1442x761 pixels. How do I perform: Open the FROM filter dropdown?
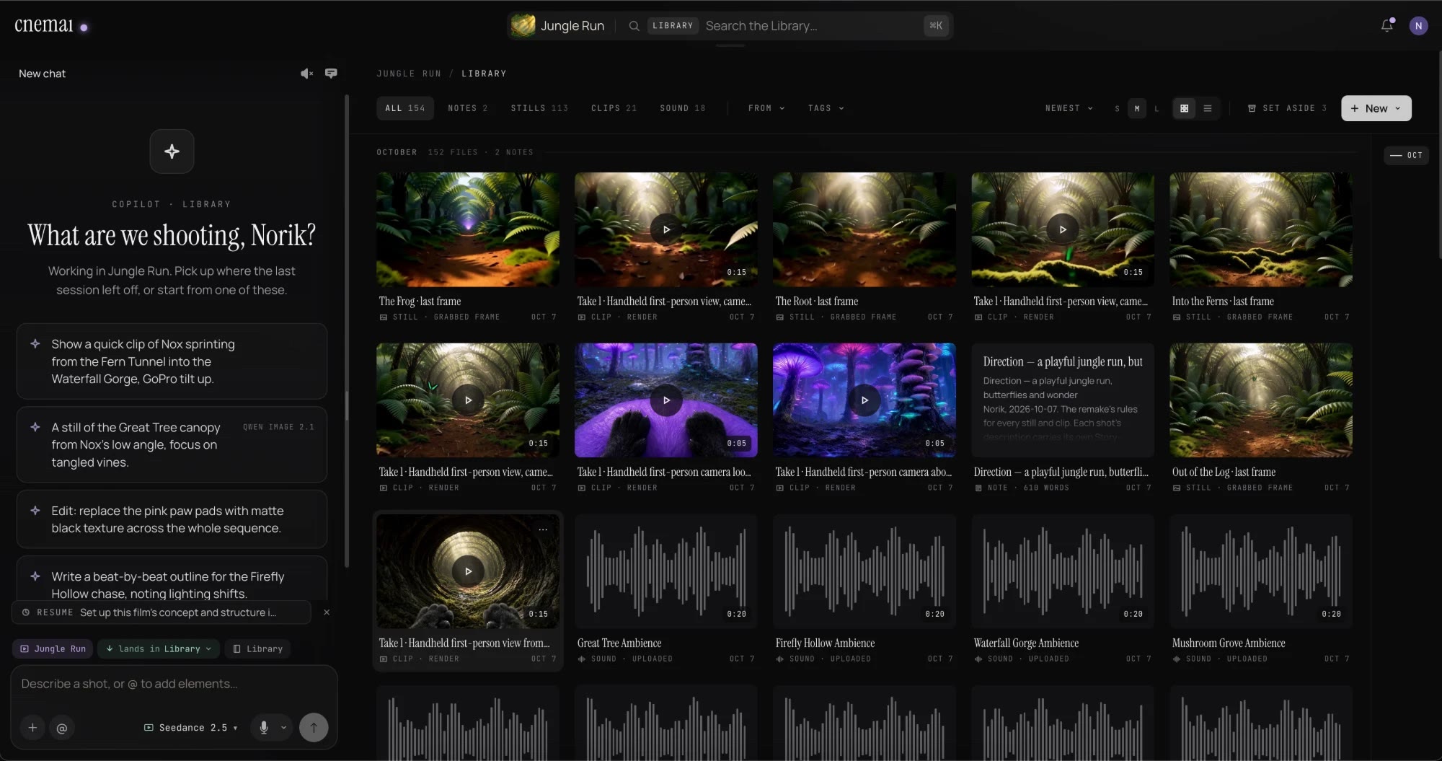766,108
